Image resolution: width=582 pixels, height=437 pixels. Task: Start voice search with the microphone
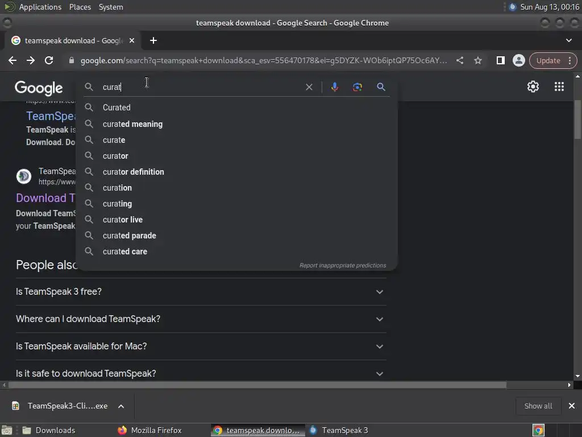click(334, 87)
